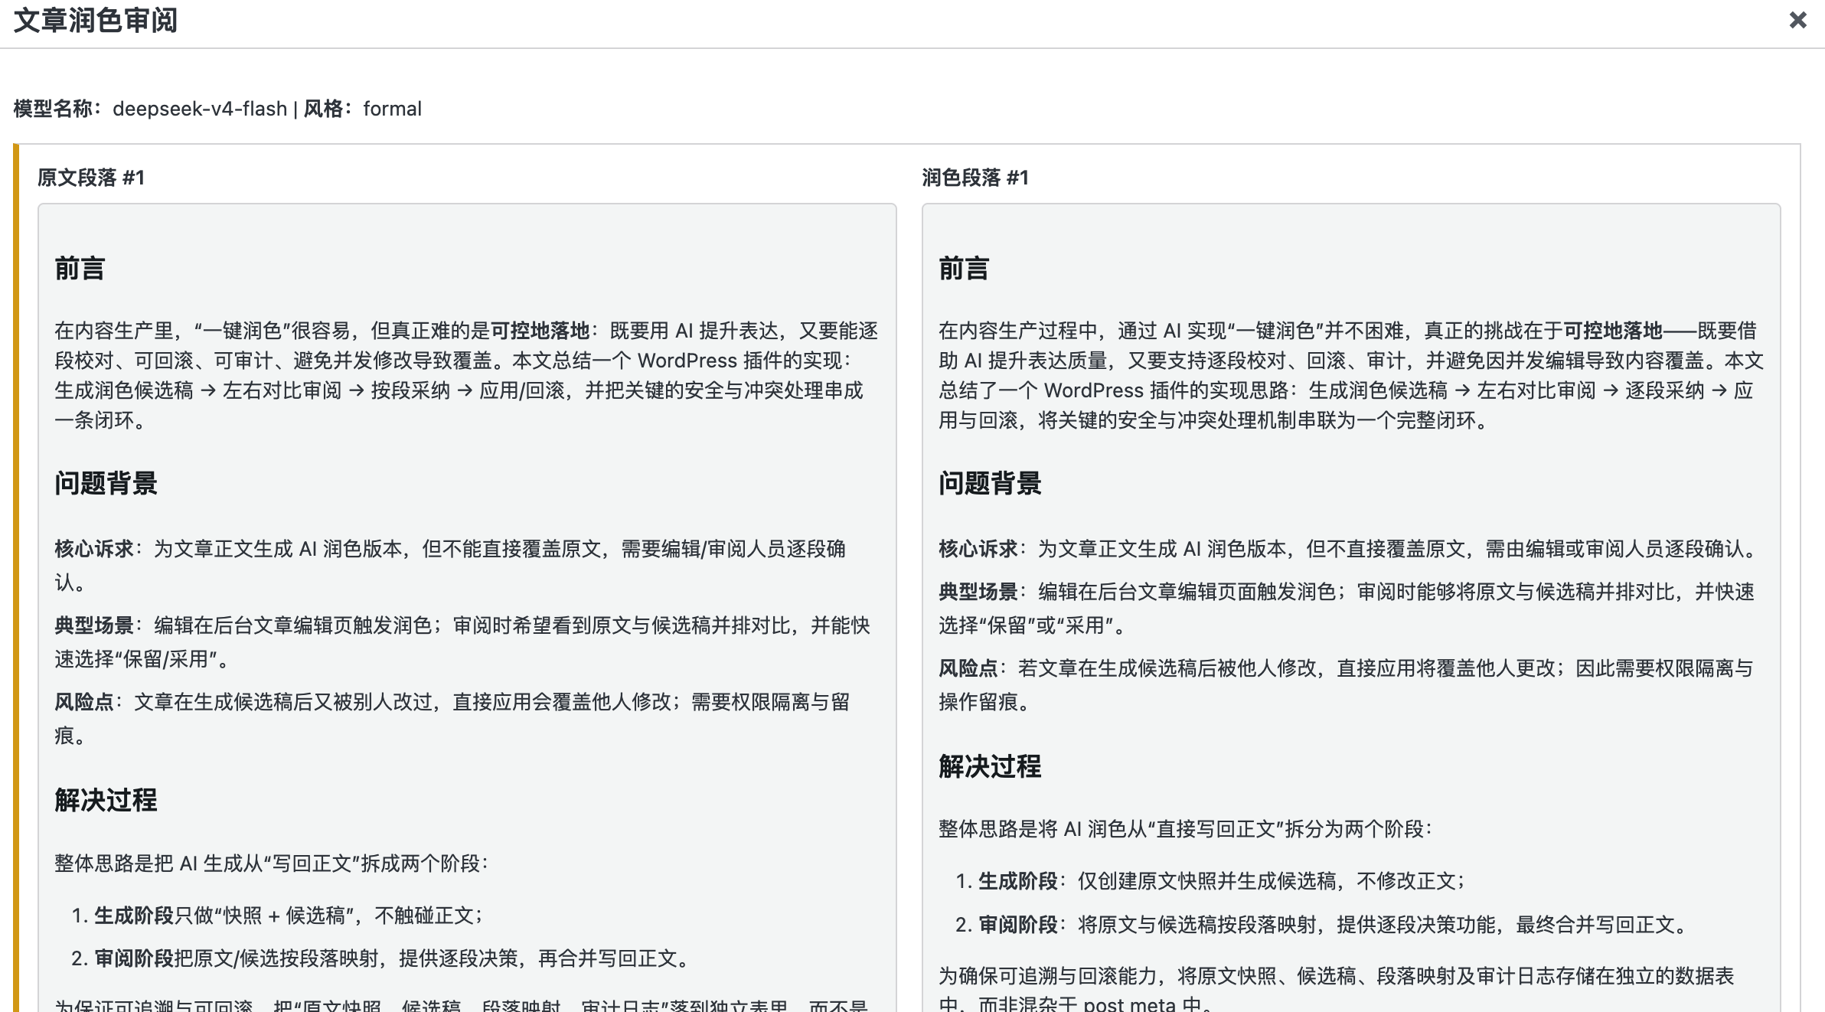Click 解决过程 heading in original panel
This screenshot has height=1012, width=1825.
(x=106, y=800)
